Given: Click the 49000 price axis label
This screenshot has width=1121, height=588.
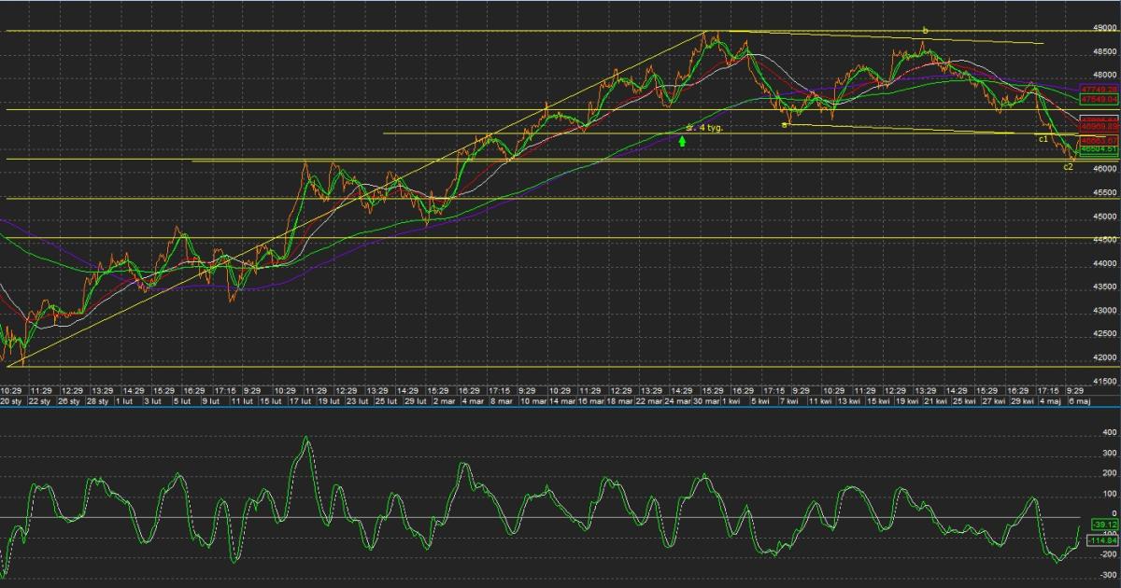Looking at the screenshot, I should click(x=1103, y=28).
